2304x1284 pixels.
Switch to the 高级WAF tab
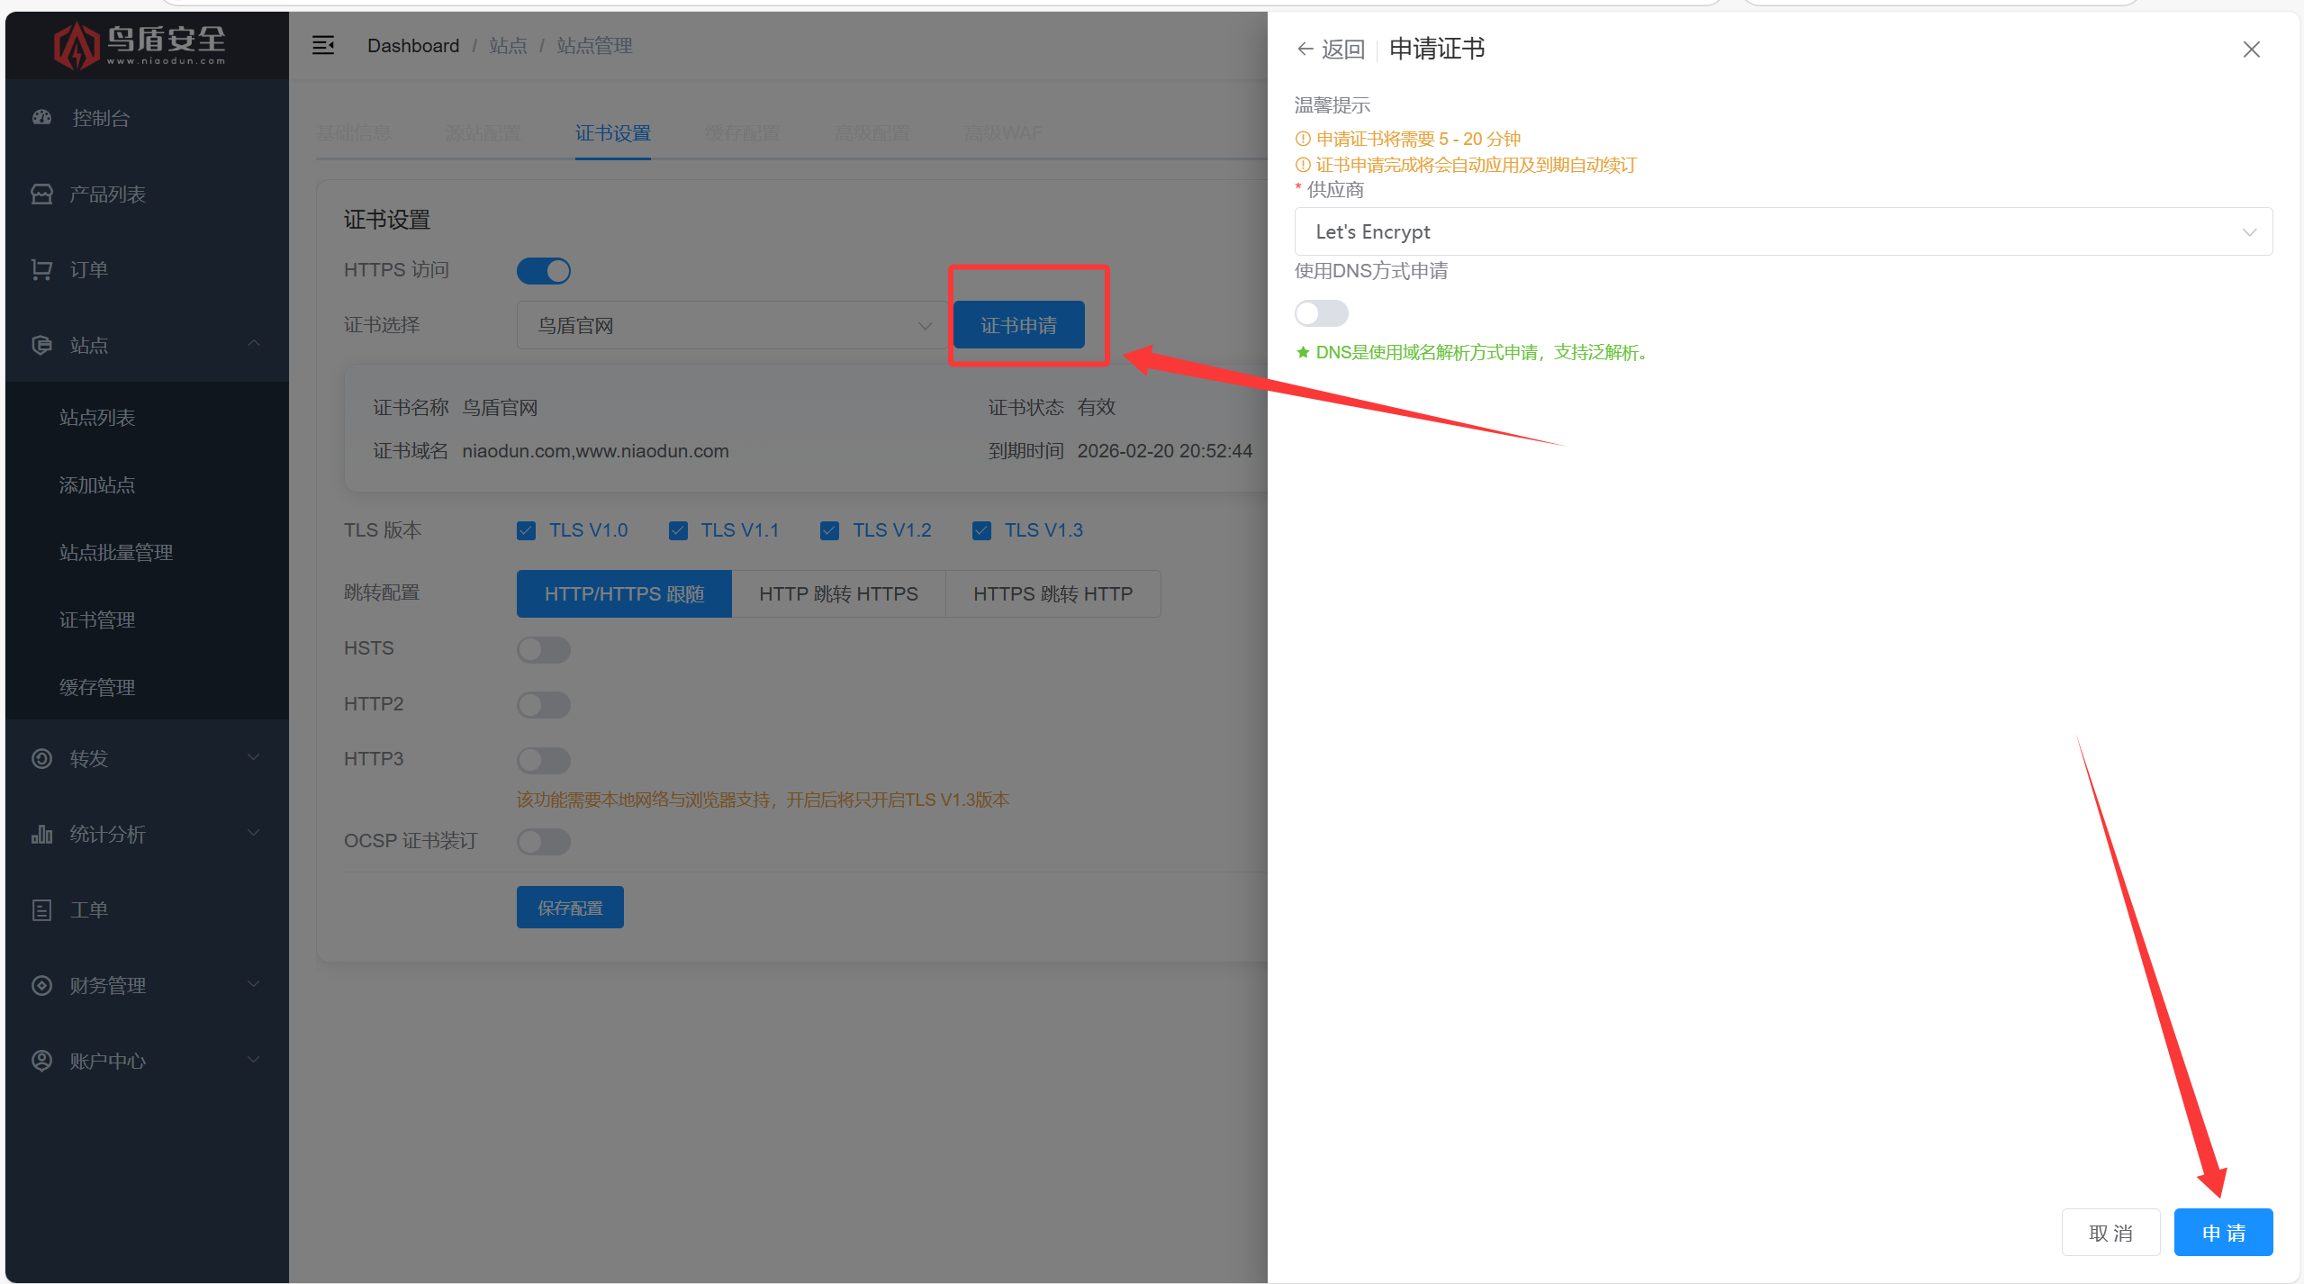tap(1003, 133)
